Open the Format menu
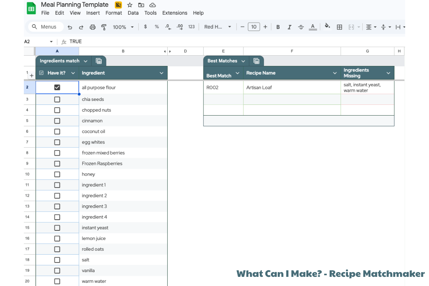 [114, 13]
